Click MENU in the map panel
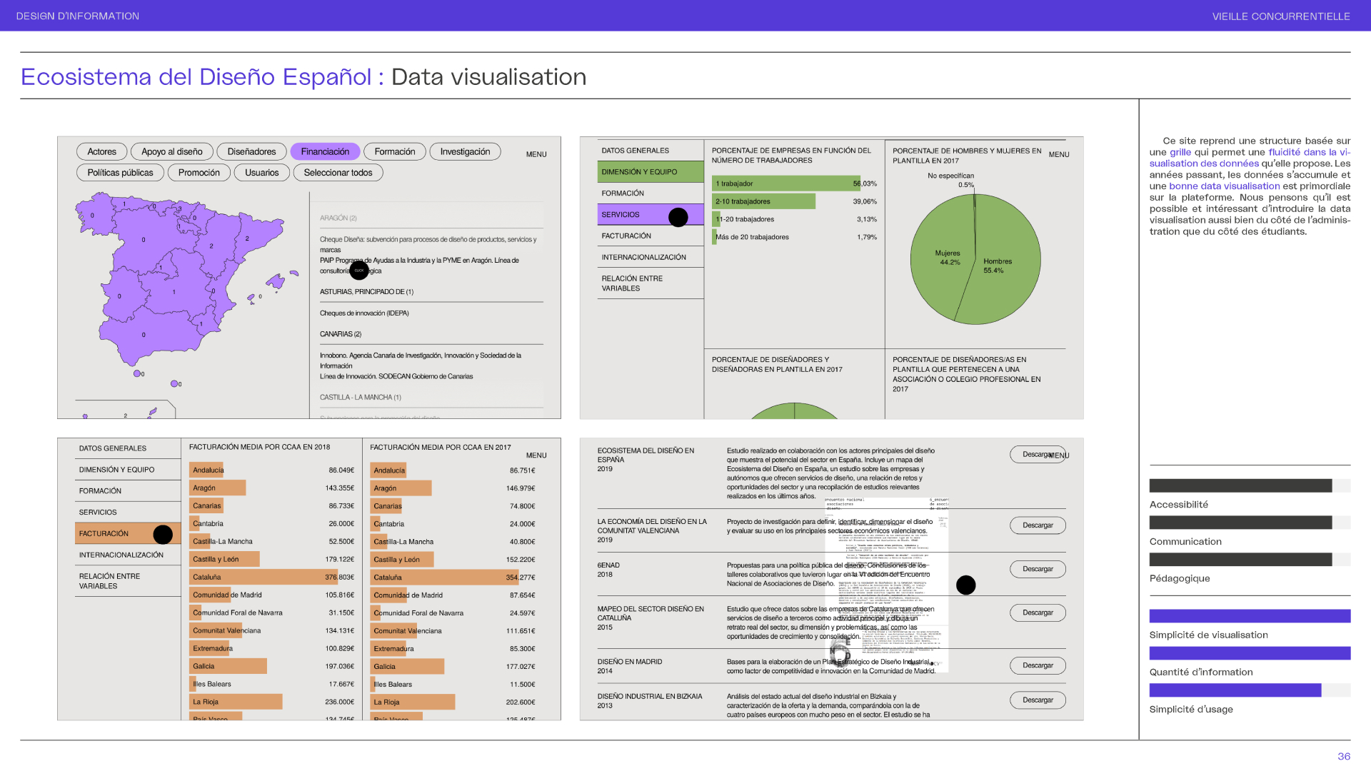 tap(536, 154)
